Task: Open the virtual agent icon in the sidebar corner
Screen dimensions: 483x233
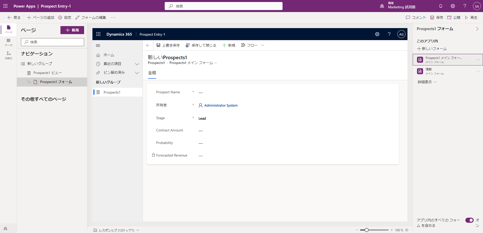Action: (x=6, y=228)
